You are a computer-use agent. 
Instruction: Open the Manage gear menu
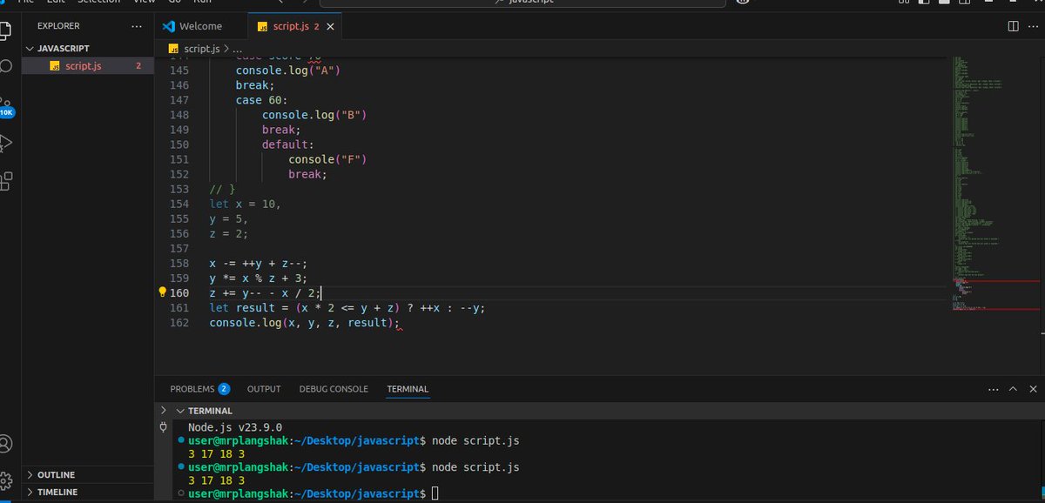coord(6,480)
